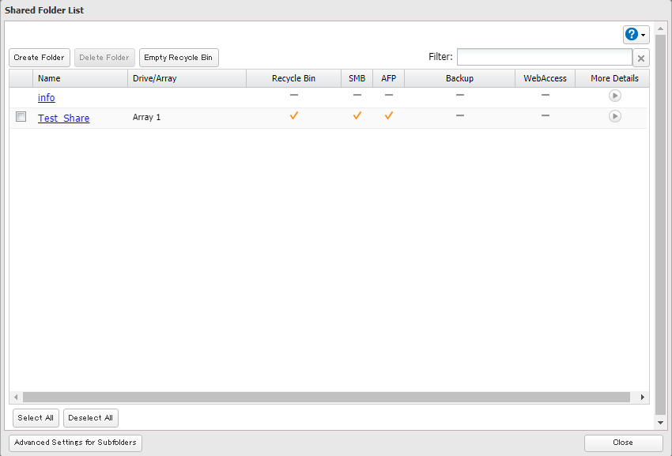Open the Test_Share folder link

63,118
